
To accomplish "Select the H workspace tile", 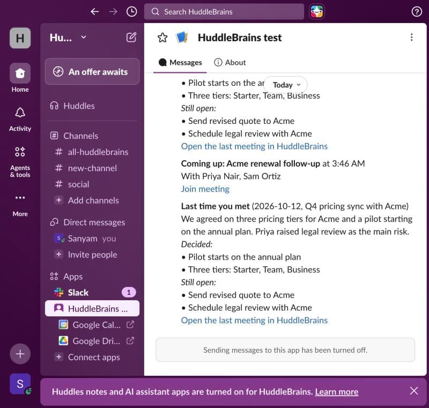I will pos(20,38).
